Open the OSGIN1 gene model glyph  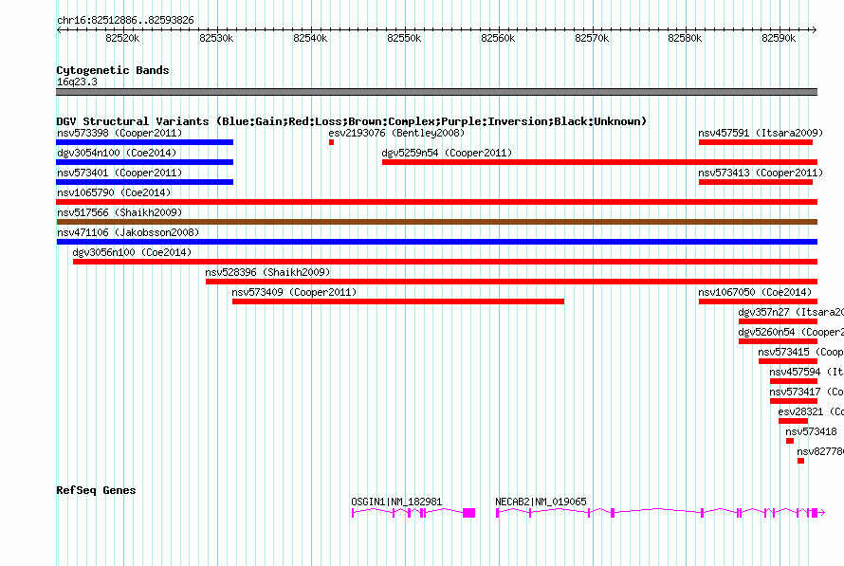[413, 513]
